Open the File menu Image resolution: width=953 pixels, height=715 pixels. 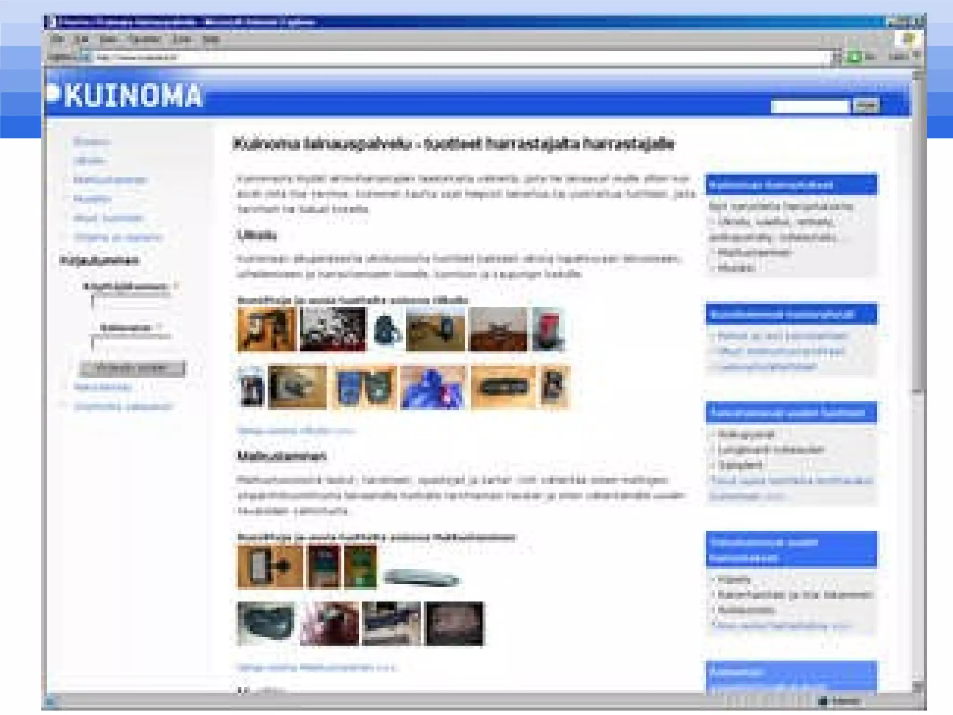coord(57,39)
